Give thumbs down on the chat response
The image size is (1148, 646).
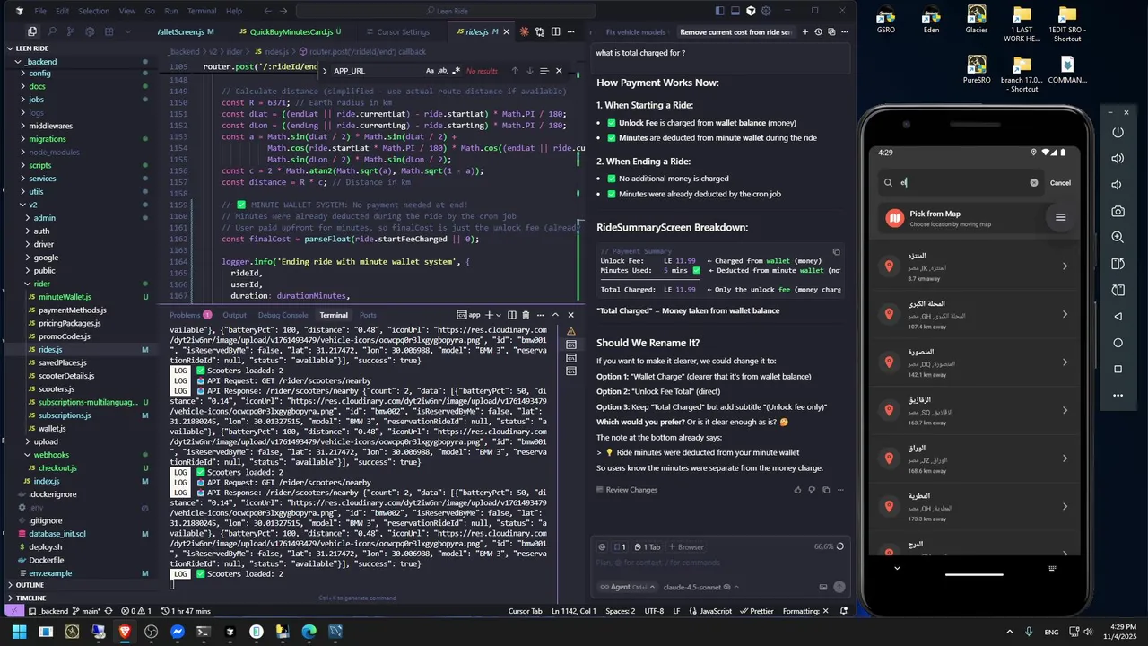point(812,490)
